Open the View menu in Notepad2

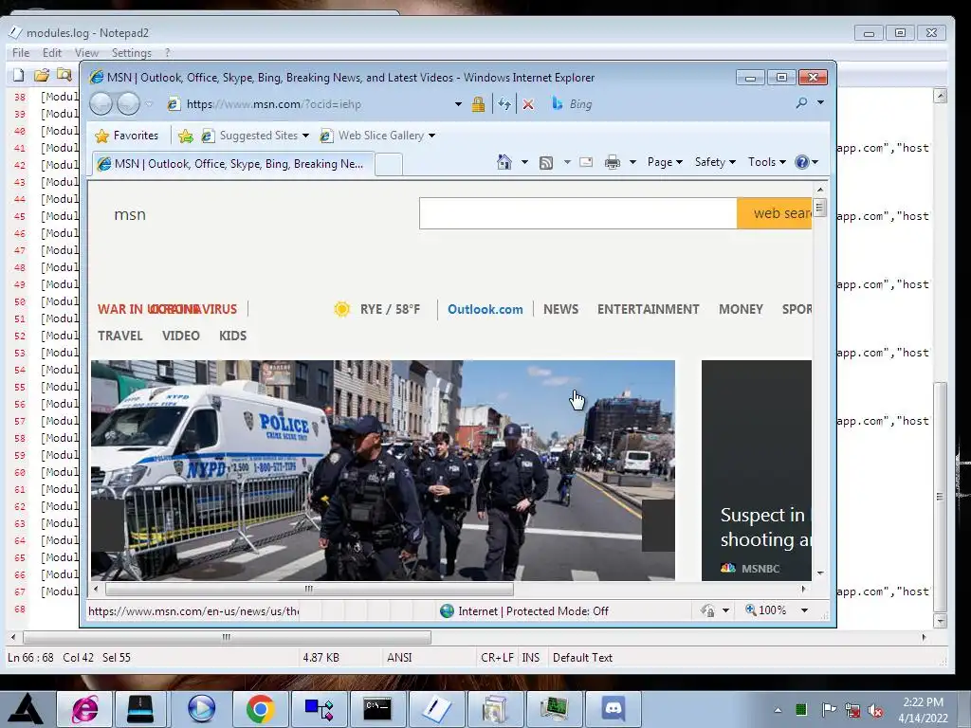coord(86,53)
